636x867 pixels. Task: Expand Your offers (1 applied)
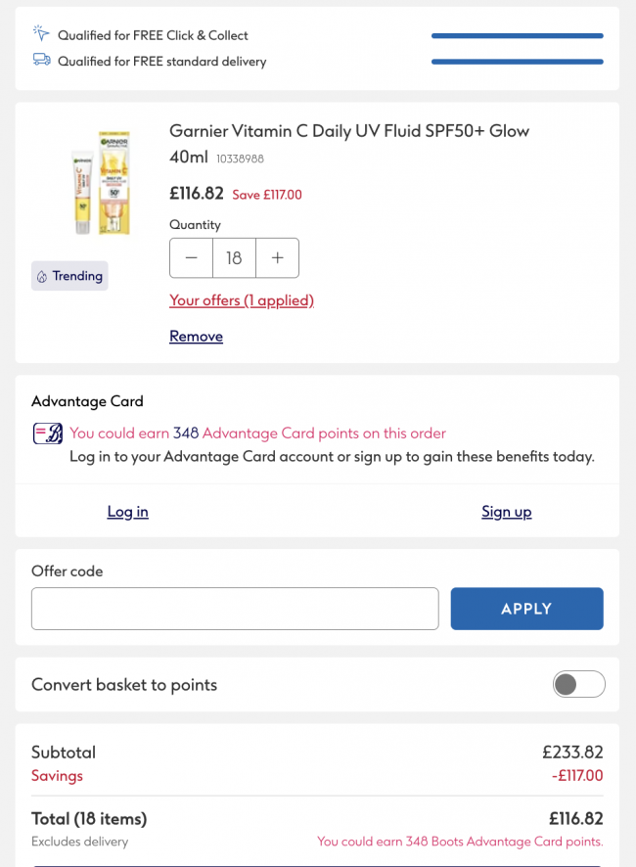coord(242,300)
